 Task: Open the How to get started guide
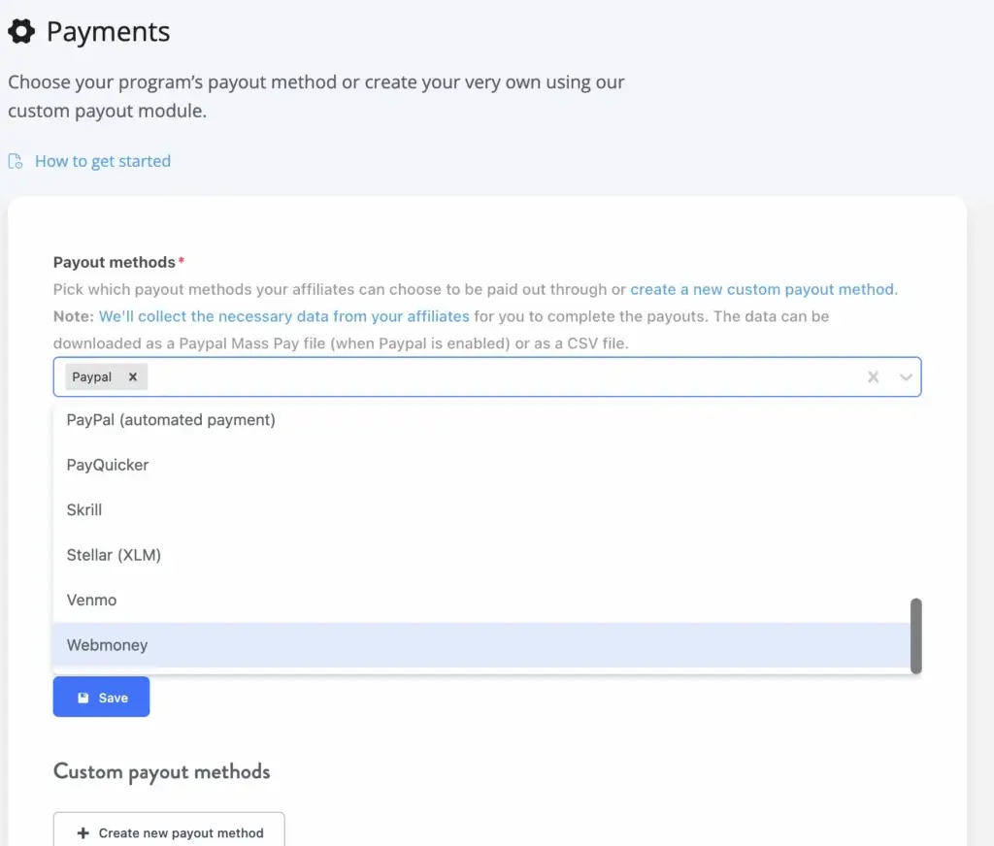pos(103,161)
